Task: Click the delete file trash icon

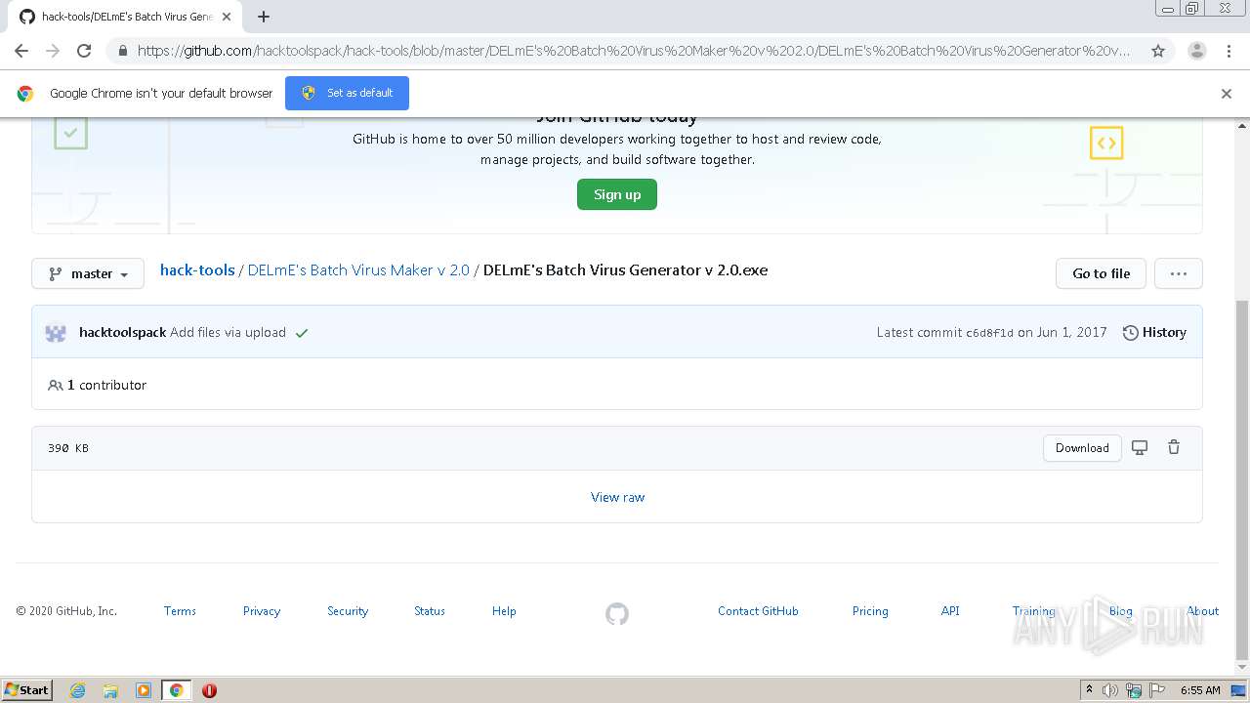Action: coord(1174,447)
